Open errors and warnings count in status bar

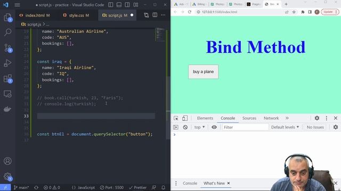coord(52,187)
